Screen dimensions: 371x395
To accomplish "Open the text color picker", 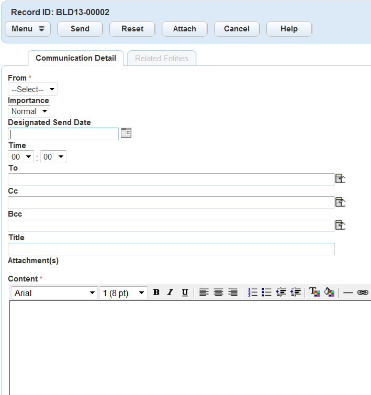I will [x=314, y=293].
